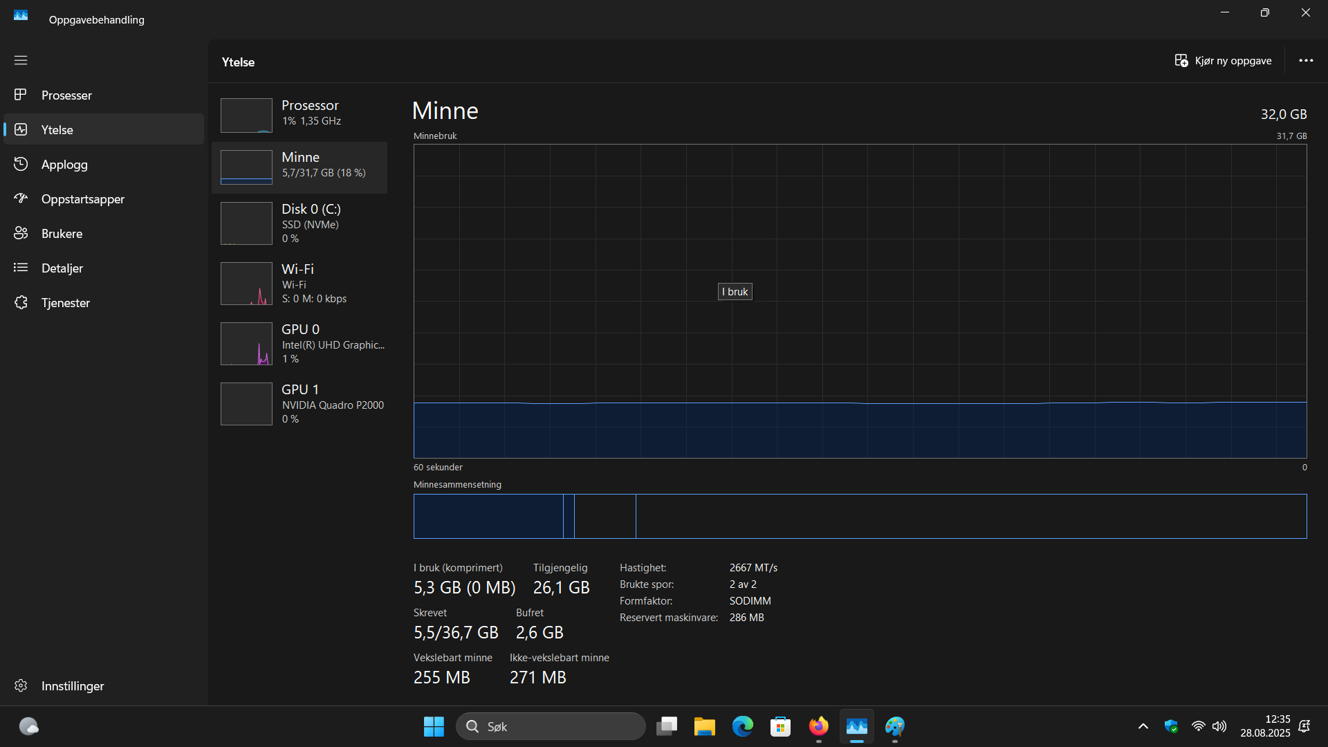1328x747 pixels.
Task: Open clock showing 12:35 28.08.2025
Action: pos(1265,726)
